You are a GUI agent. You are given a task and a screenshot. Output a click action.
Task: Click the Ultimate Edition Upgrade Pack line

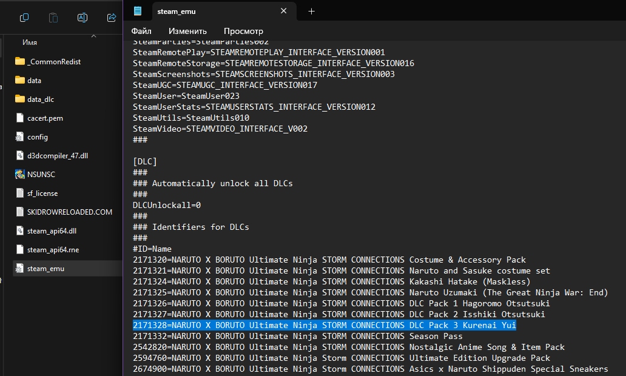point(342,358)
